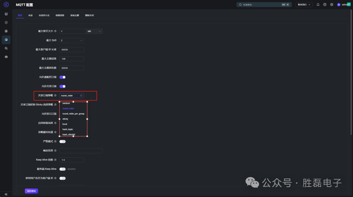Click the page vertical scrollbar
This screenshot has height=197, width=353.
[351, 72]
